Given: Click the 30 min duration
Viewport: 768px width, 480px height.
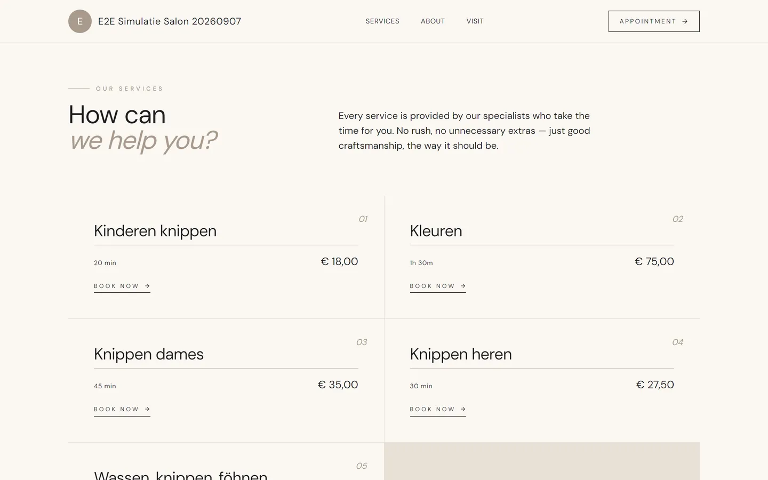Looking at the screenshot, I should pyautogui.click(x=421, y=386).
